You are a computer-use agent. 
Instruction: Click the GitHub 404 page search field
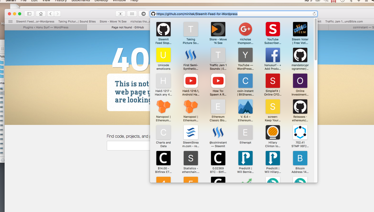(128, 146)
